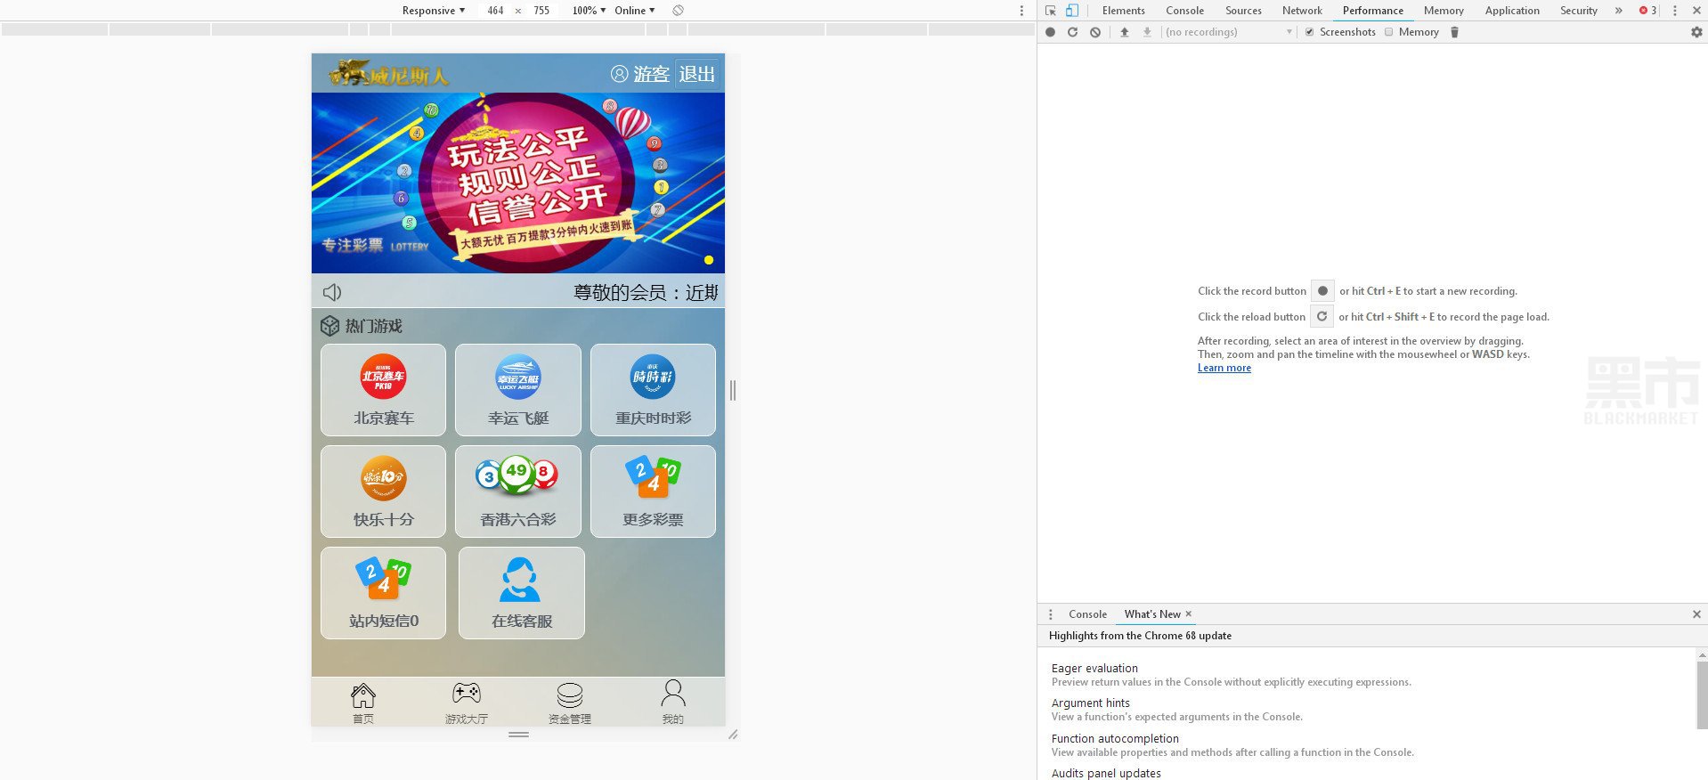Image resolution: width=1708 pixels, height=780 pixels.
Task: Click the collect garbage trash icon
Action: (x=1454, y=32)
